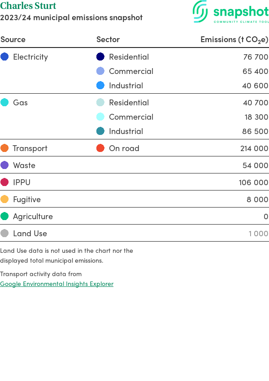The height and width of the screenshot is (381, 269).
Task: Click the Snapshot Community Climate Tool logo
Action: pyautogui.click(x=230, y=12)
